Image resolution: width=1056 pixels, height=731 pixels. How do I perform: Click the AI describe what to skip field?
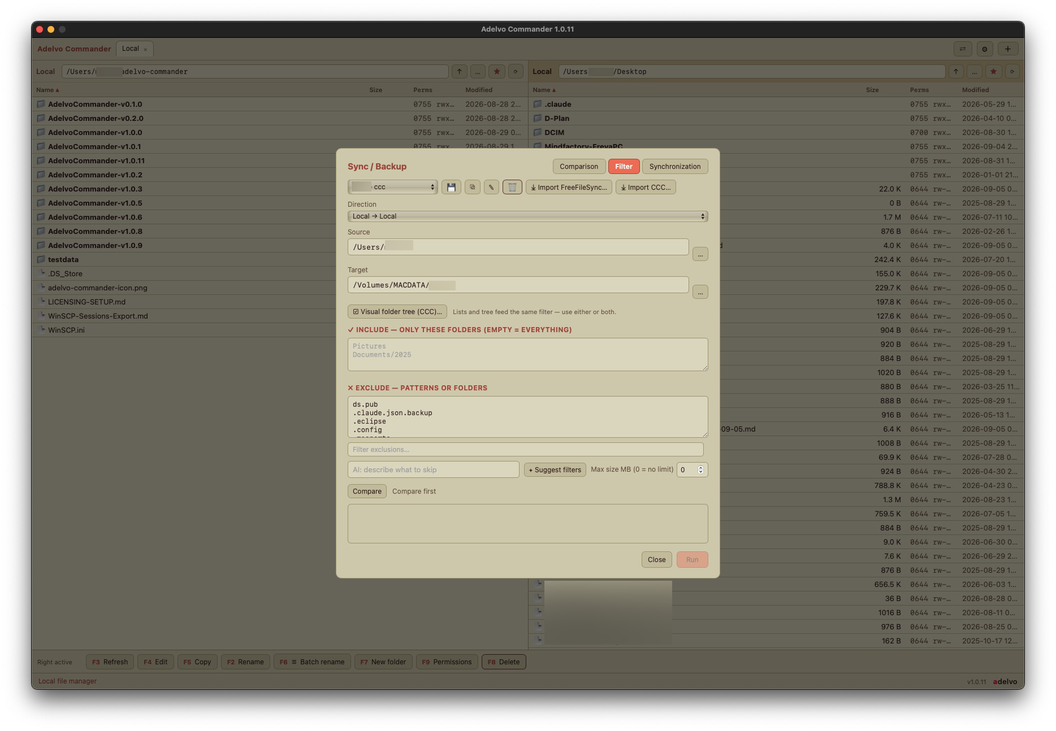click(433, 469)
